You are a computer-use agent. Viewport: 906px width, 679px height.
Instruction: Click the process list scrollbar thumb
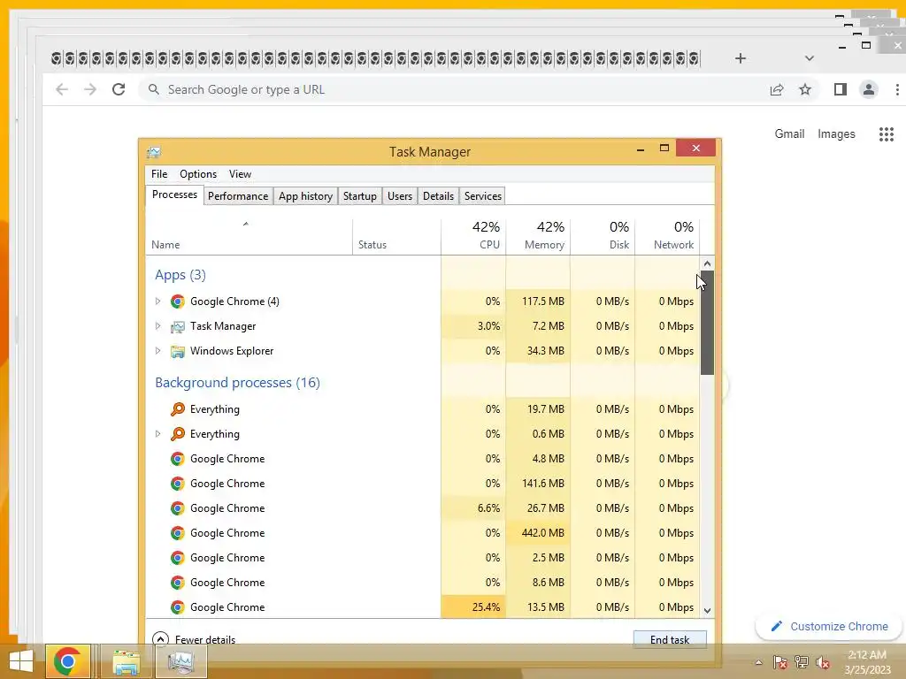(x=707, y=323)
